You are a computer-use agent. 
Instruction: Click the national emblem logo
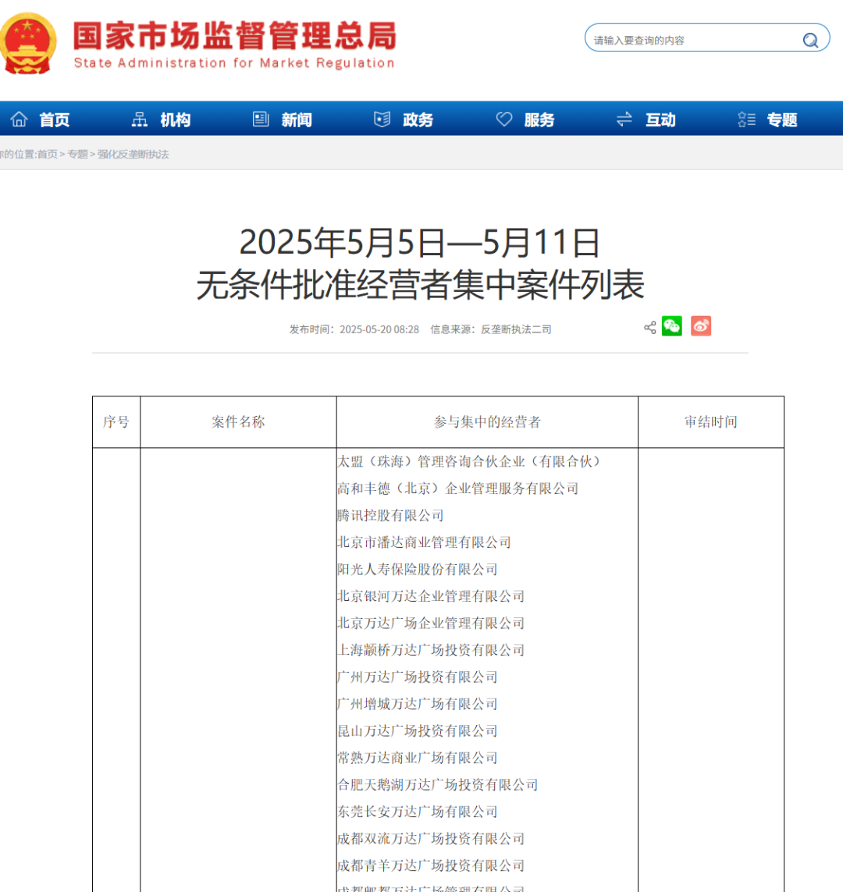[x=27, y=43]
